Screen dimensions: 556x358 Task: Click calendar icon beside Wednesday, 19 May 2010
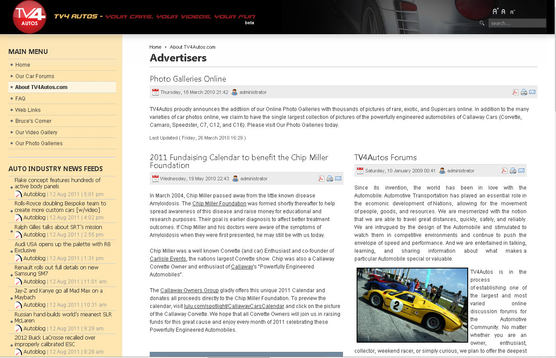coord(155,179)
